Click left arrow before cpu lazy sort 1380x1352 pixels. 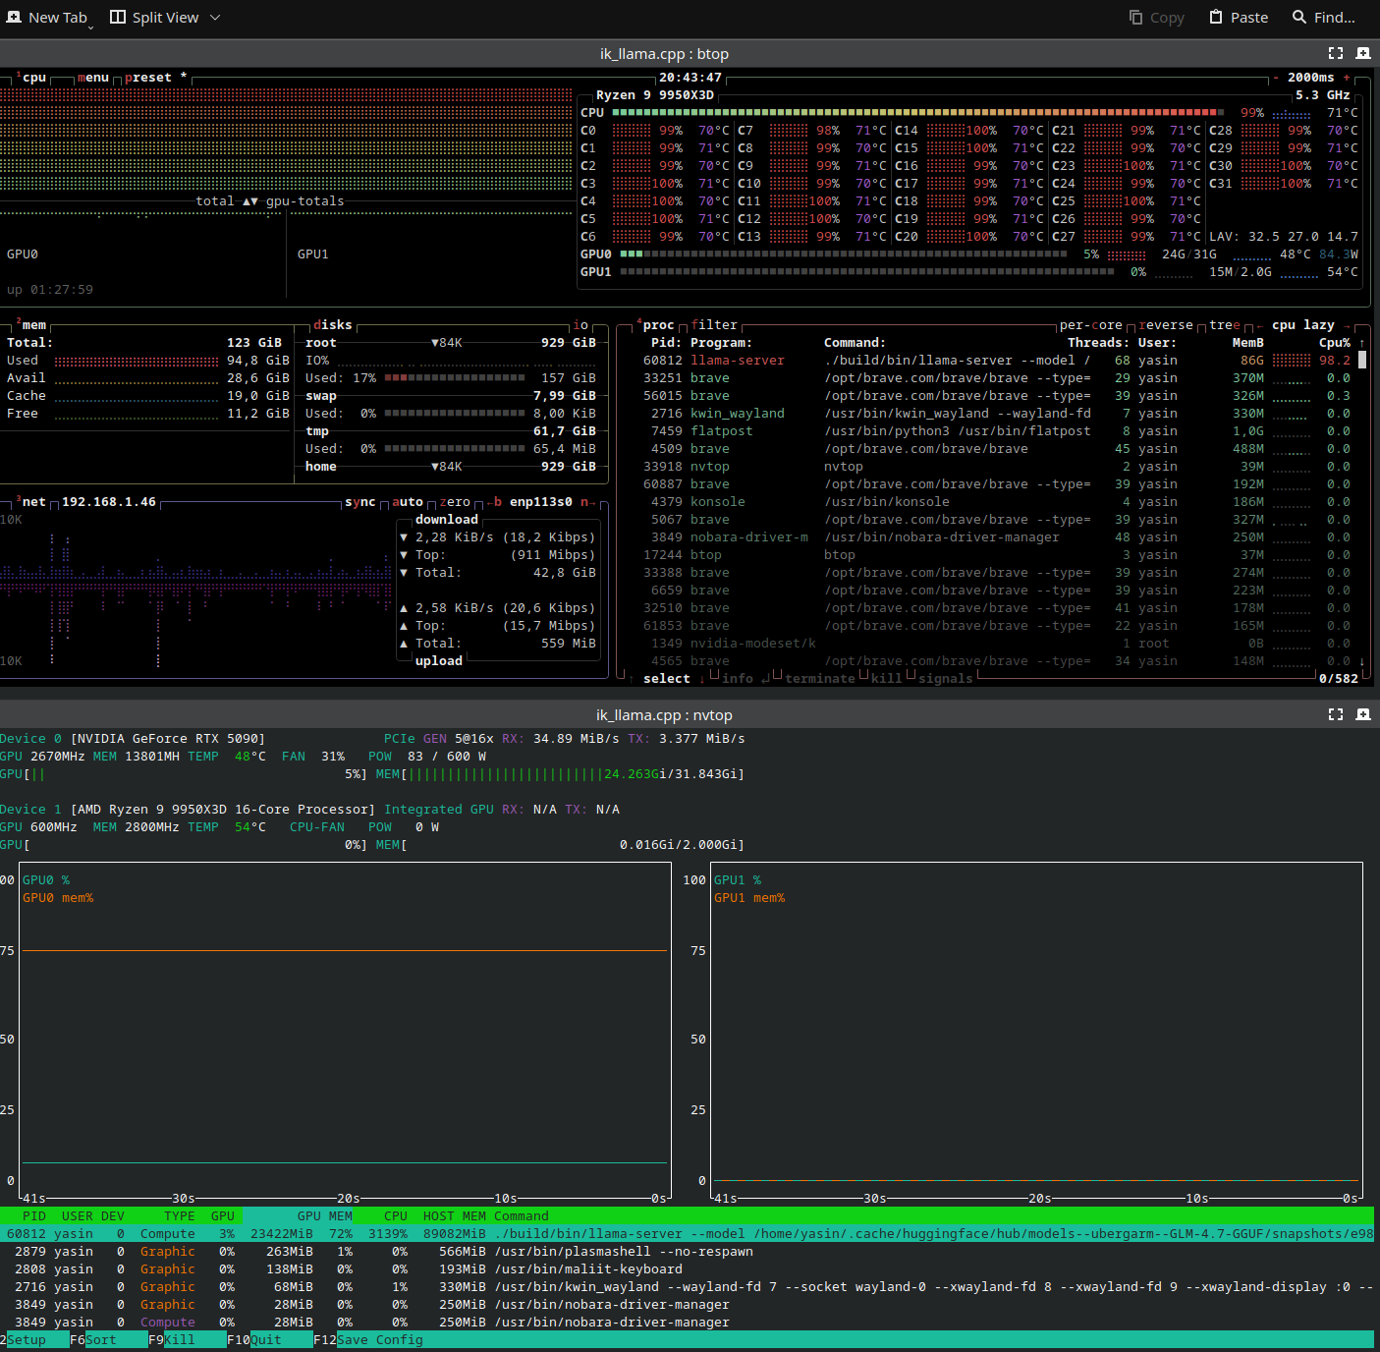coord(1260,325)
